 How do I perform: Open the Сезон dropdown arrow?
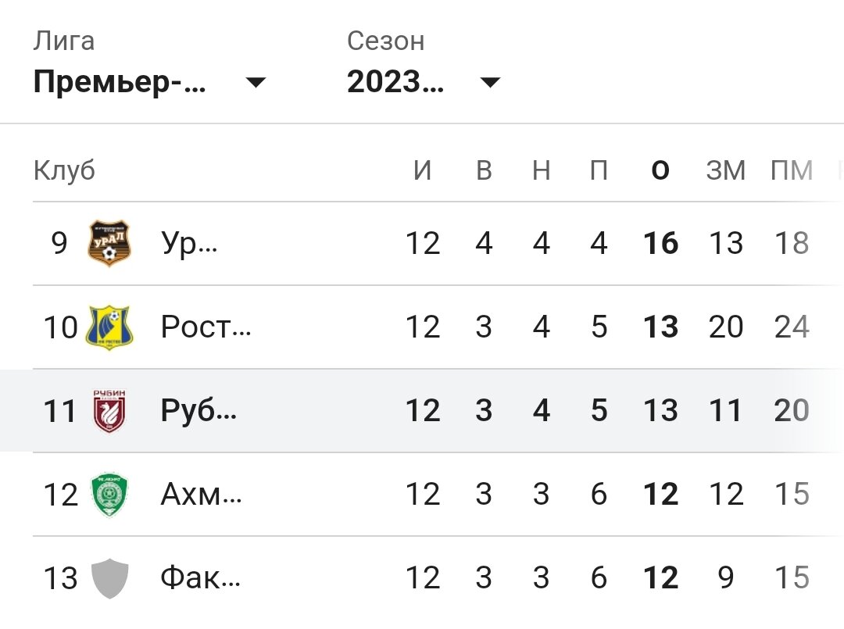[490, 82]
